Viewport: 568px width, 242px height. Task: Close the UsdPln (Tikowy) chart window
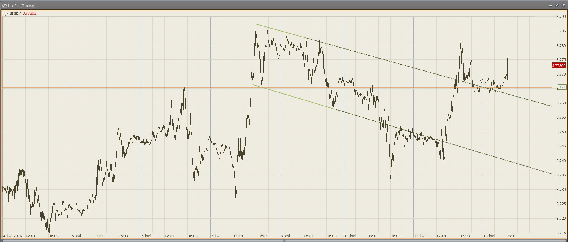click(563, 6)
